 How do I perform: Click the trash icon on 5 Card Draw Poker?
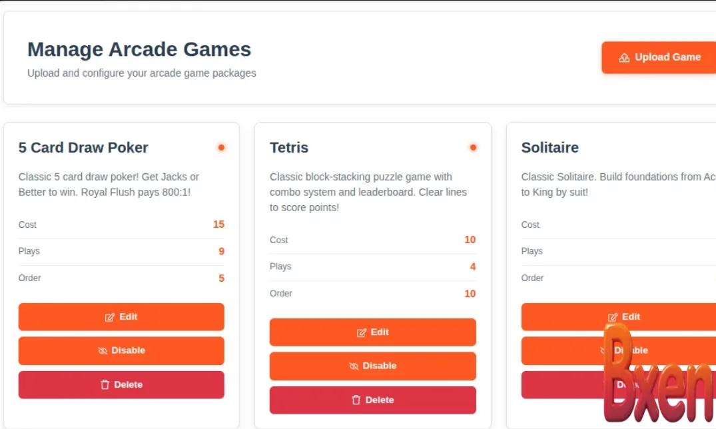point(105,385)
